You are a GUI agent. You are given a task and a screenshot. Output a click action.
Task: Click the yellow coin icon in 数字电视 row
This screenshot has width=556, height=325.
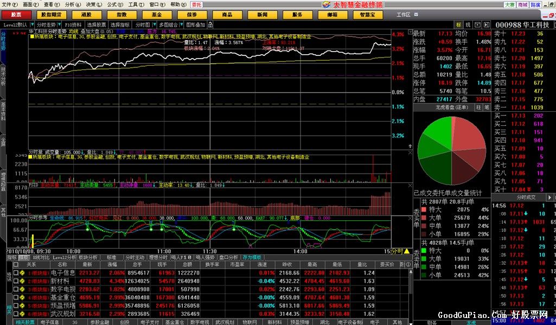coord(22,289)
